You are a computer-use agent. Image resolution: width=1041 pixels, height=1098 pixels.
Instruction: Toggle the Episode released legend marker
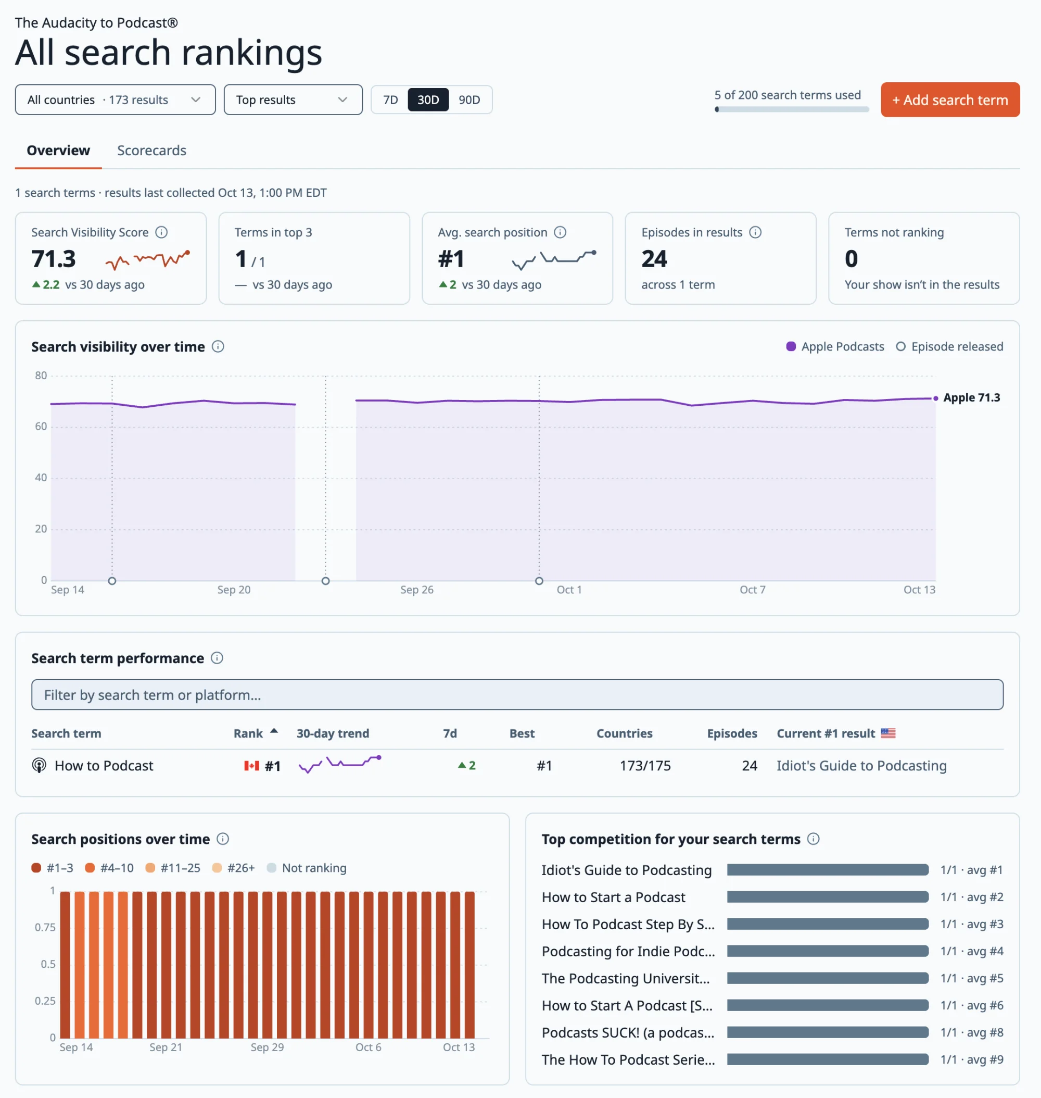point(949,346)
